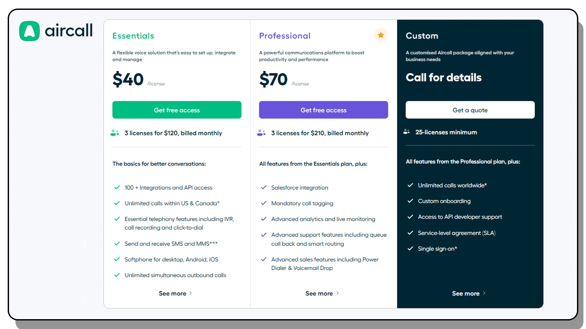Viewport: 586px width, 329px height.
Task: Click the gold star badge on Professional
Action: coord(381,35)
